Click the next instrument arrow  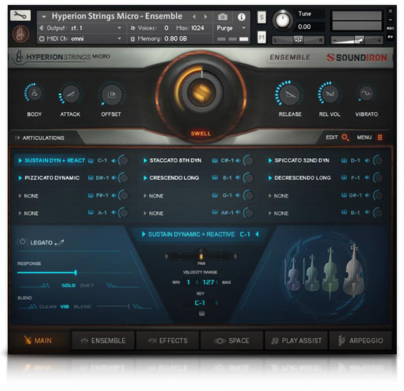tap(205, 17)
